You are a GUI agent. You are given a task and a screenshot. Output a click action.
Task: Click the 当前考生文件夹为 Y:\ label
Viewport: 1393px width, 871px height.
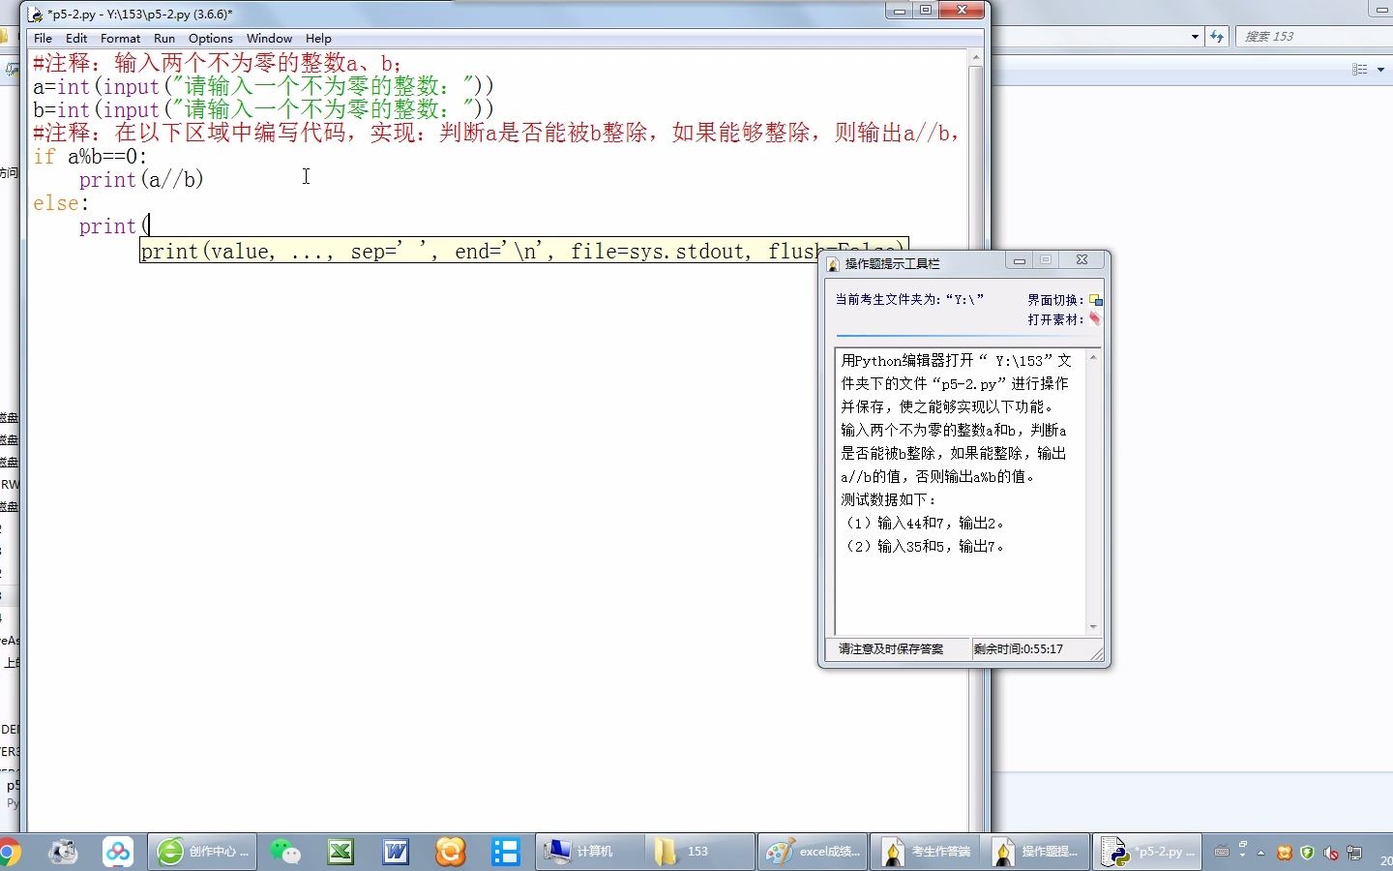909,300
